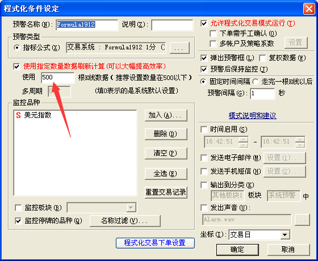Click the 预警间隔 seconds input
Viewport: 318px width, 261px height.
point(262,94)
